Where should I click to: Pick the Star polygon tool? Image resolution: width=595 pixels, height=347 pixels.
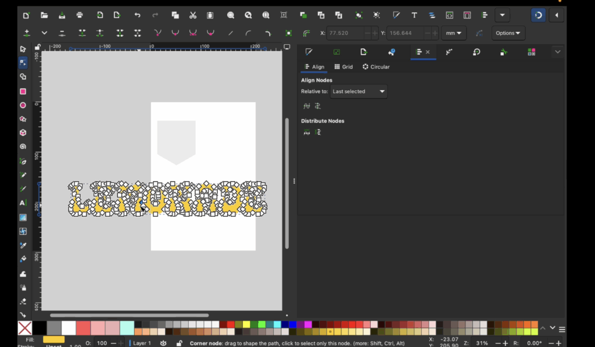click(x=23, y=119)
